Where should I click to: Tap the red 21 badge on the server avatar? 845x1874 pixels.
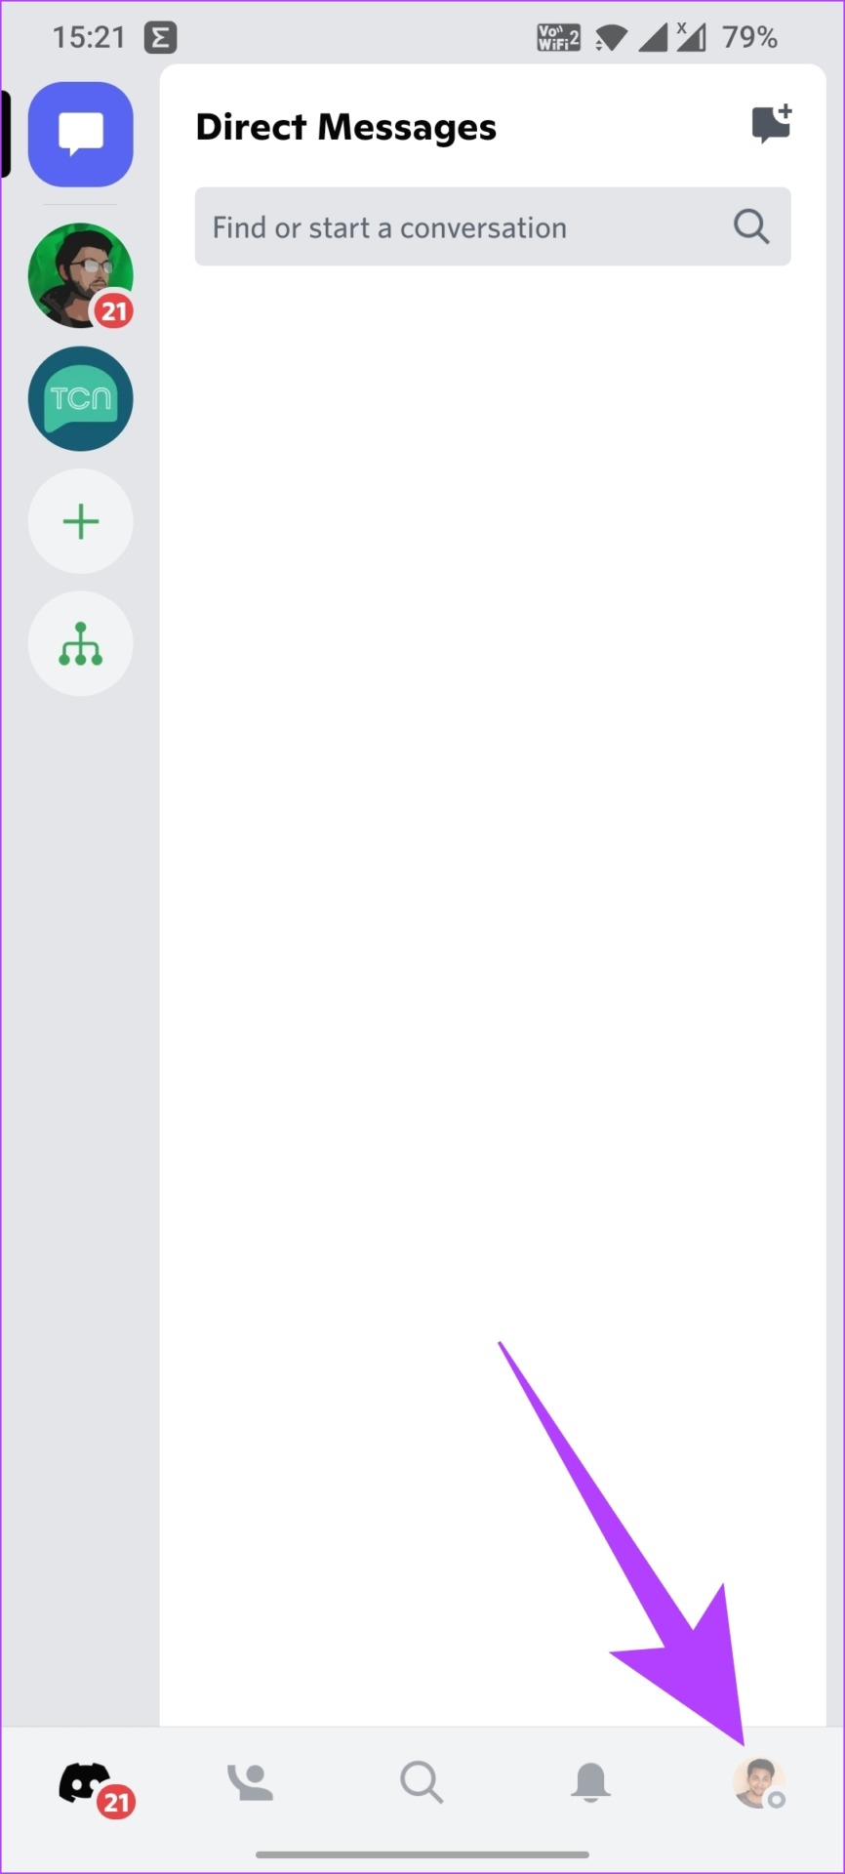tap(114, 311)
